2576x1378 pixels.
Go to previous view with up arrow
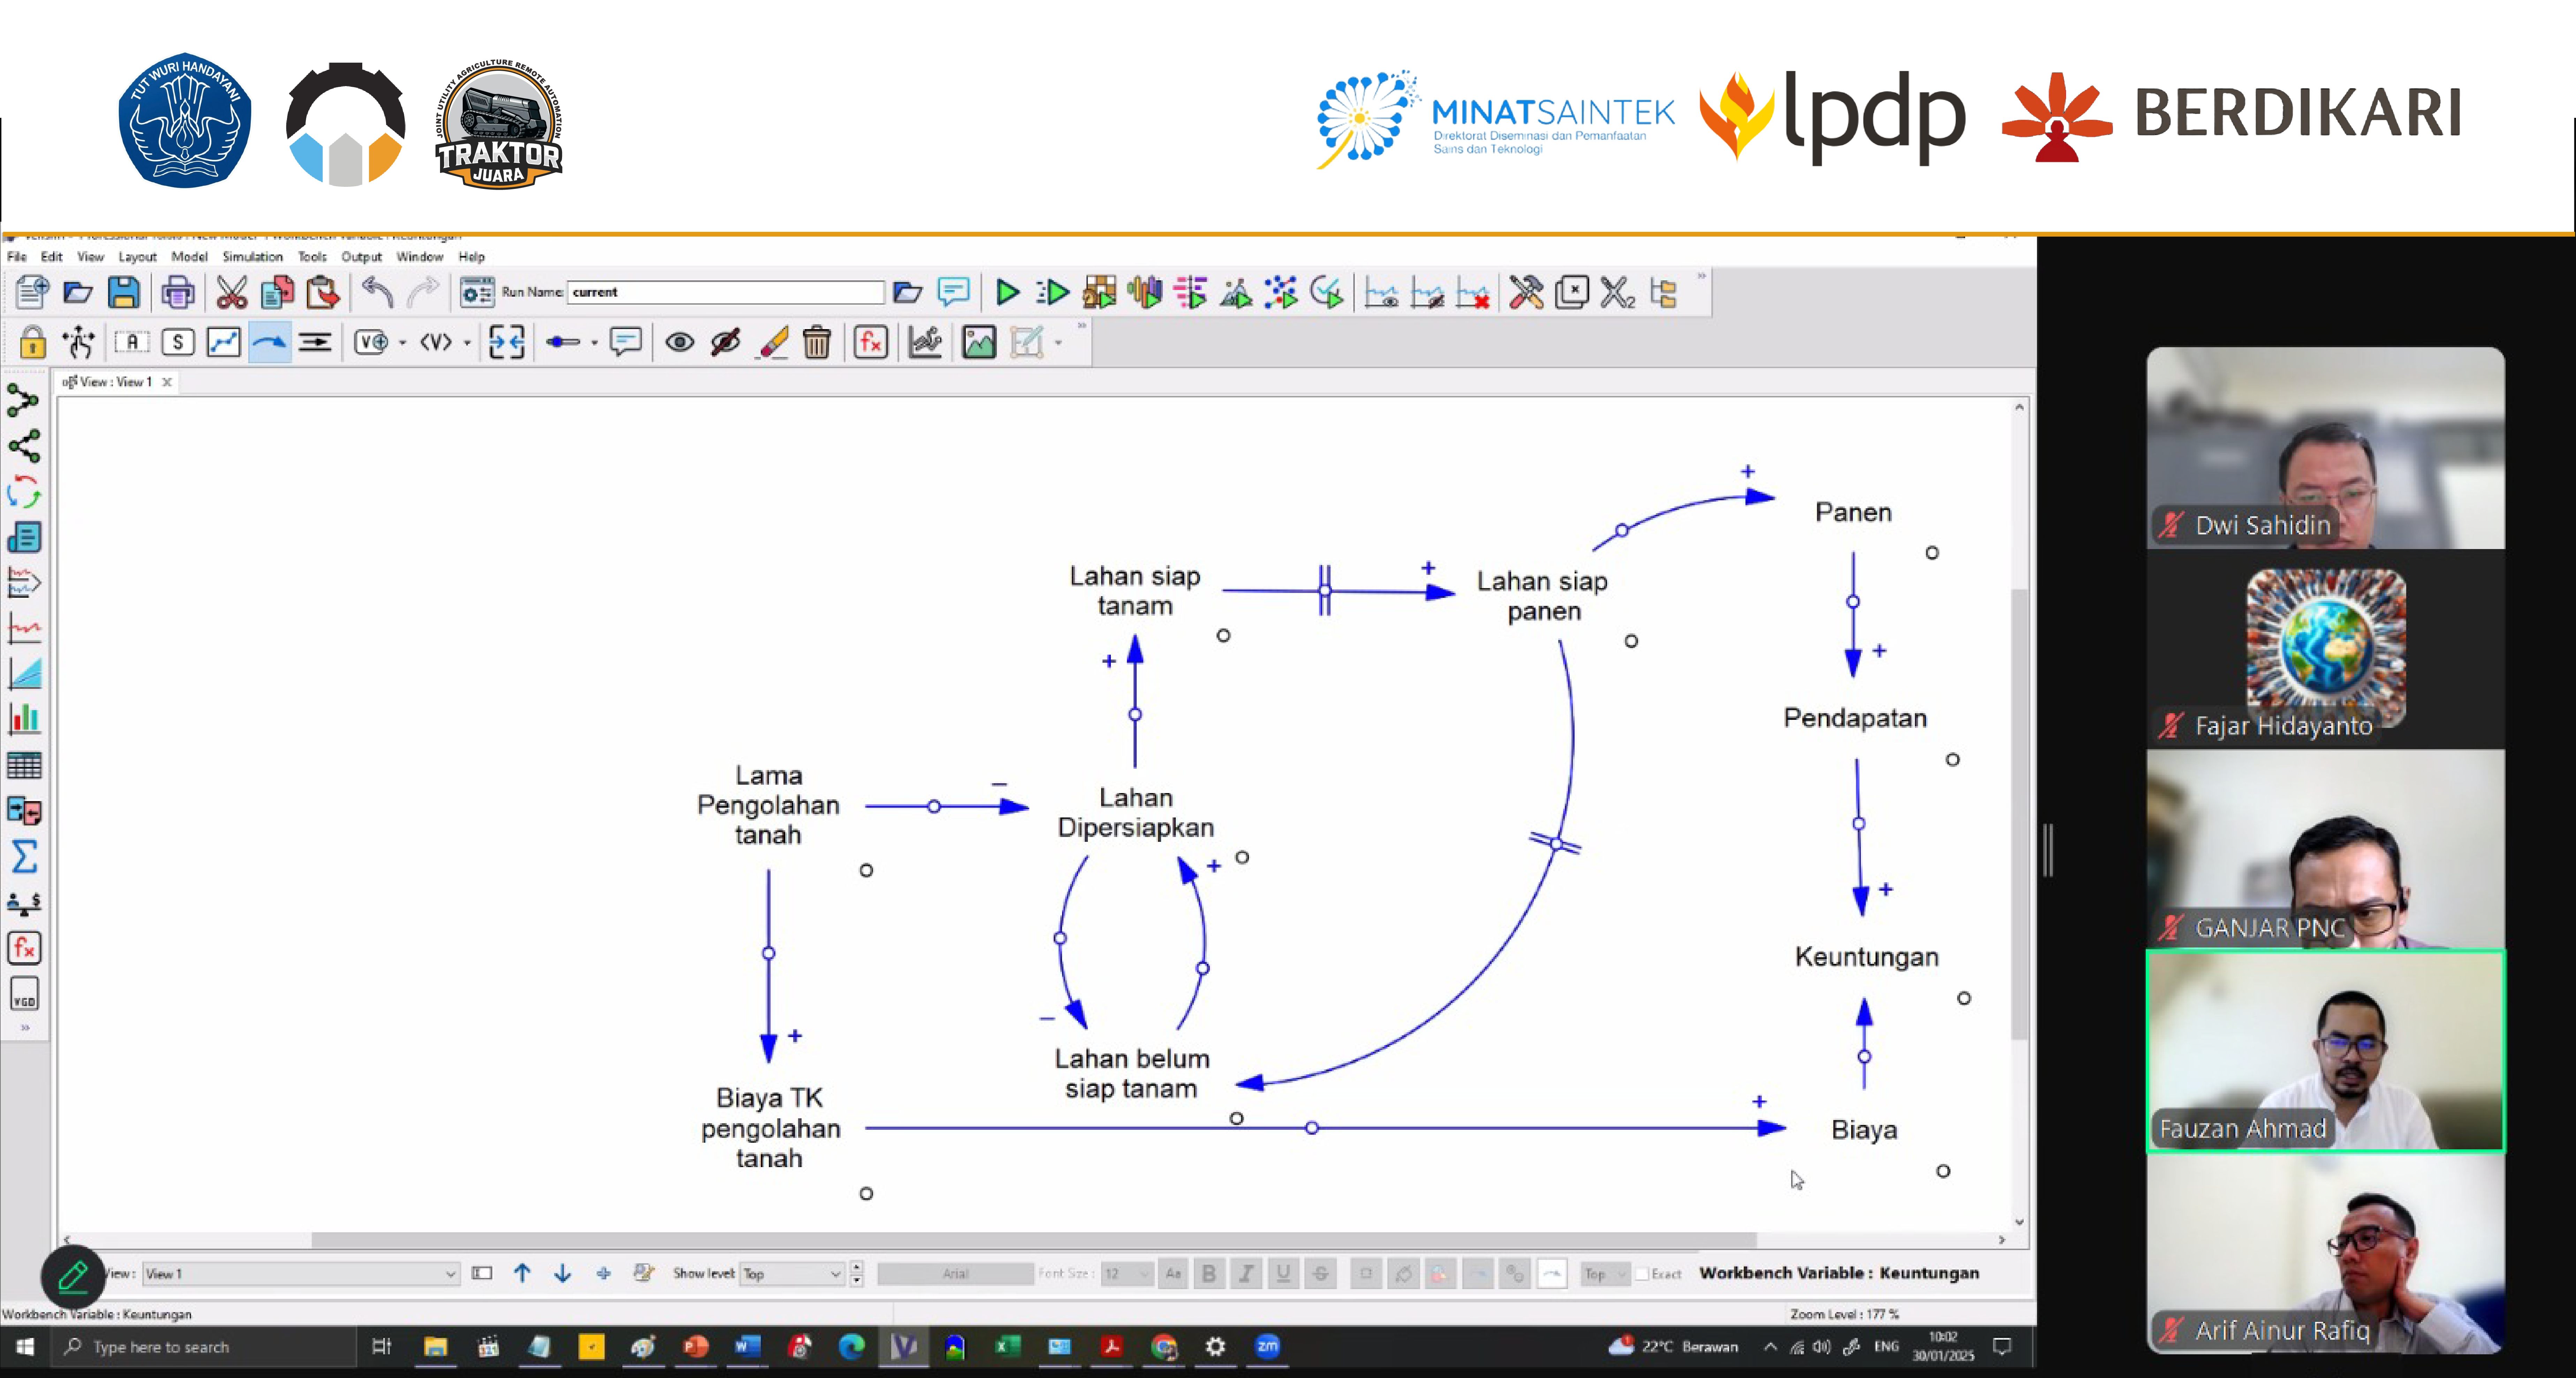522,1273
